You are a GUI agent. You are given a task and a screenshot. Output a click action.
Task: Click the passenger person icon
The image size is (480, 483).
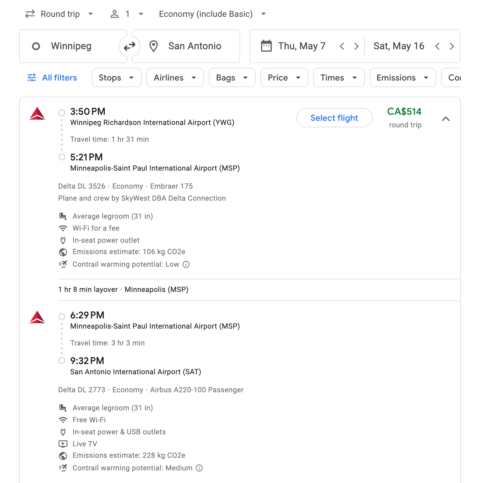pyautogui.click(x=115, y=14)
